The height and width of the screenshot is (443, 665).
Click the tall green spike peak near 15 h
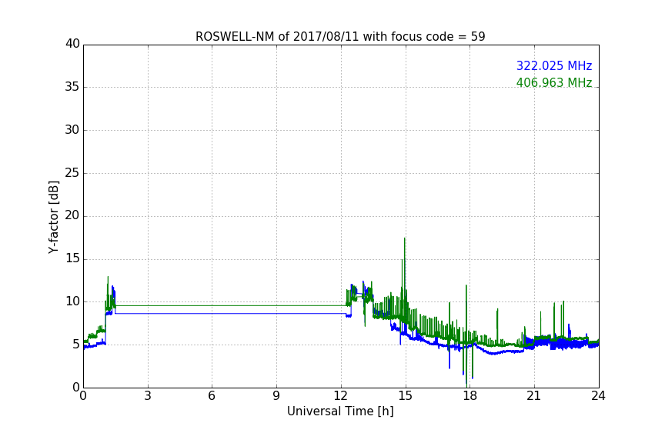click(x=405, y=238)
